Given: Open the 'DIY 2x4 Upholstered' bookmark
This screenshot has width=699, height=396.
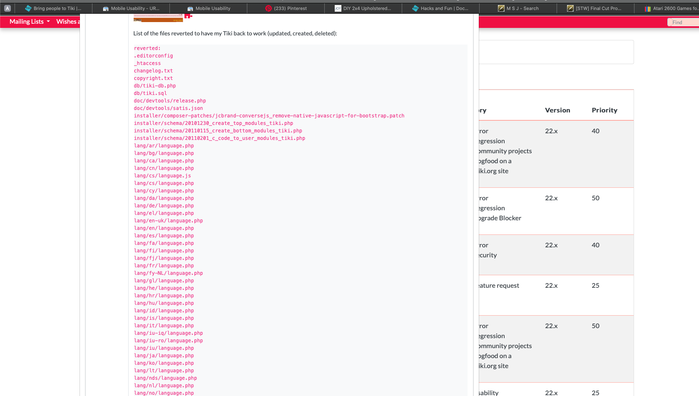Looking at the screenshot, I should click(363, 8).
